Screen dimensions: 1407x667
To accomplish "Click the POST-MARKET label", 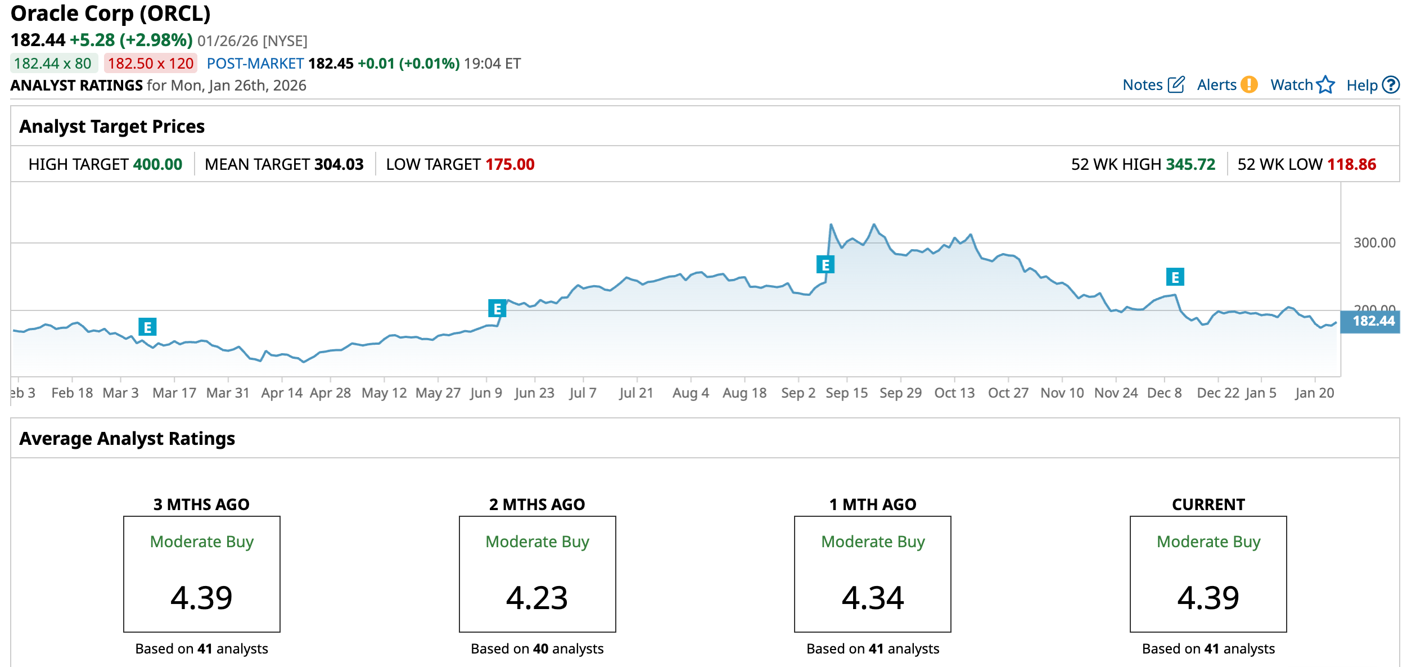I will pyautogui.click(x=255, y=64).
